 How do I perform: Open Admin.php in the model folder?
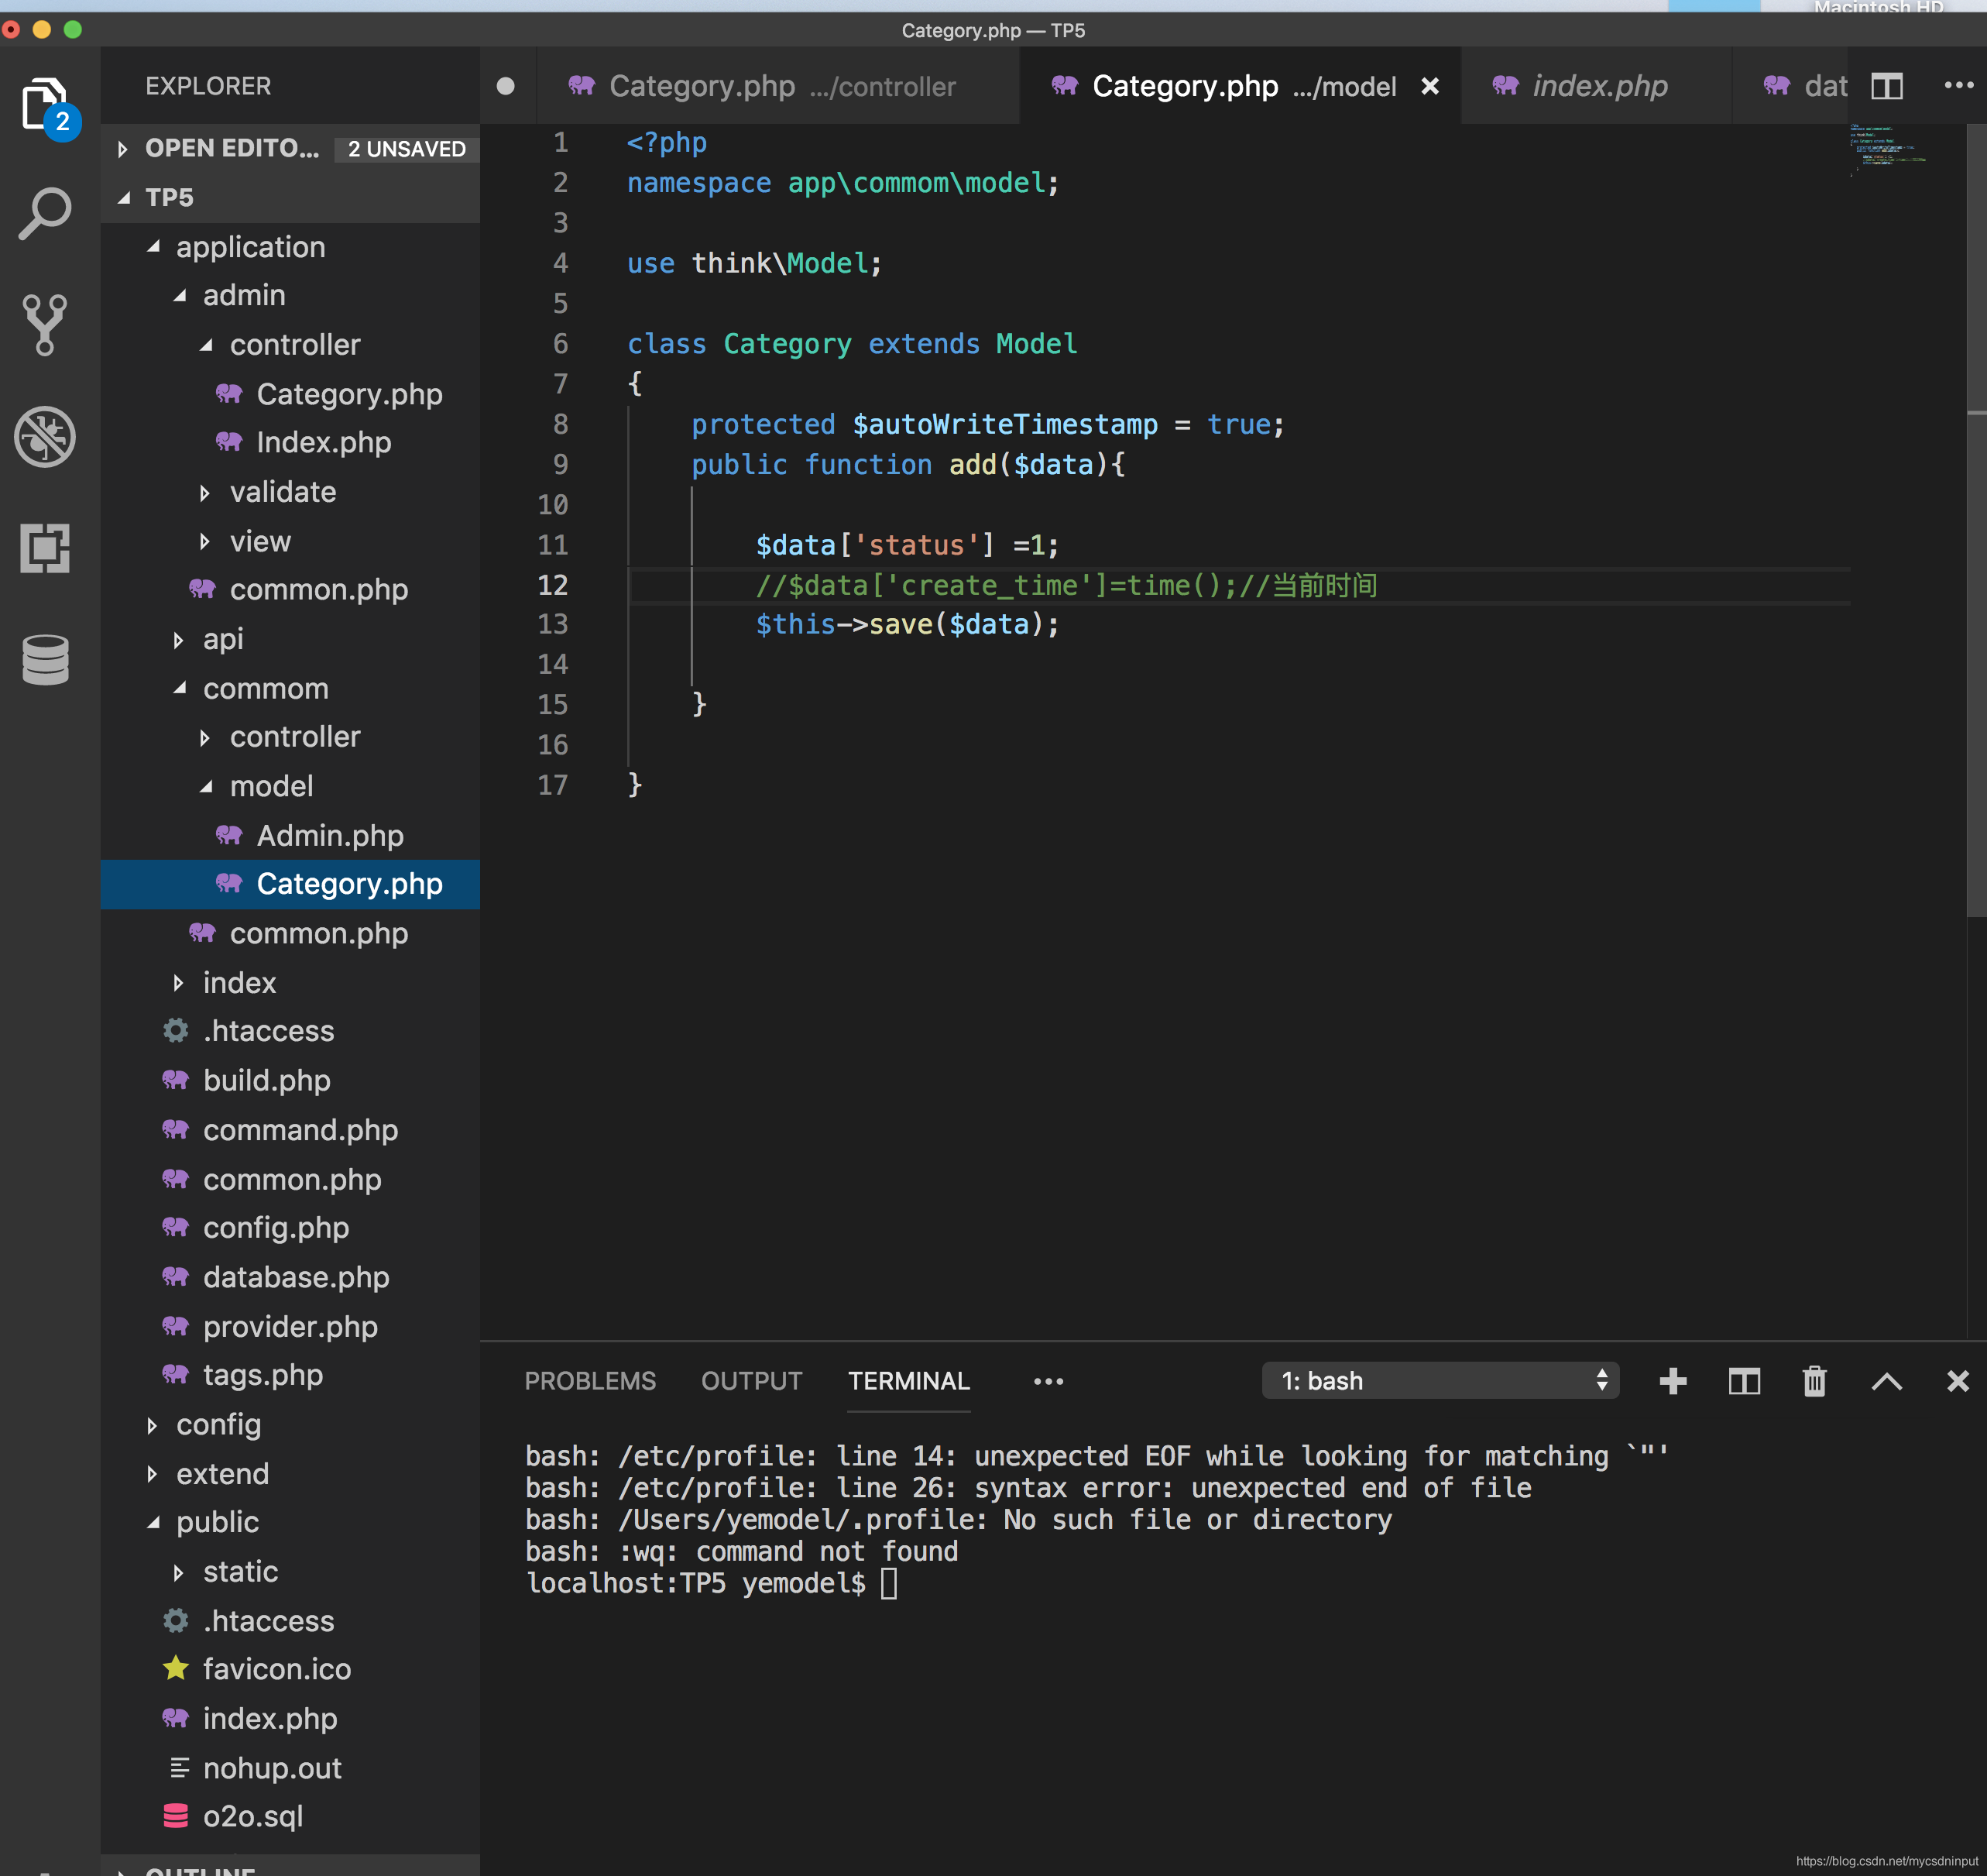[330, 835]
